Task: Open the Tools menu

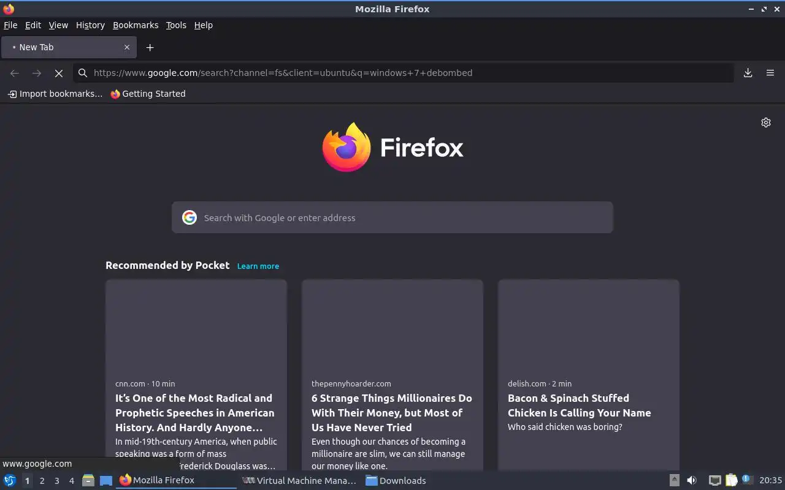Action: (176, 25)
